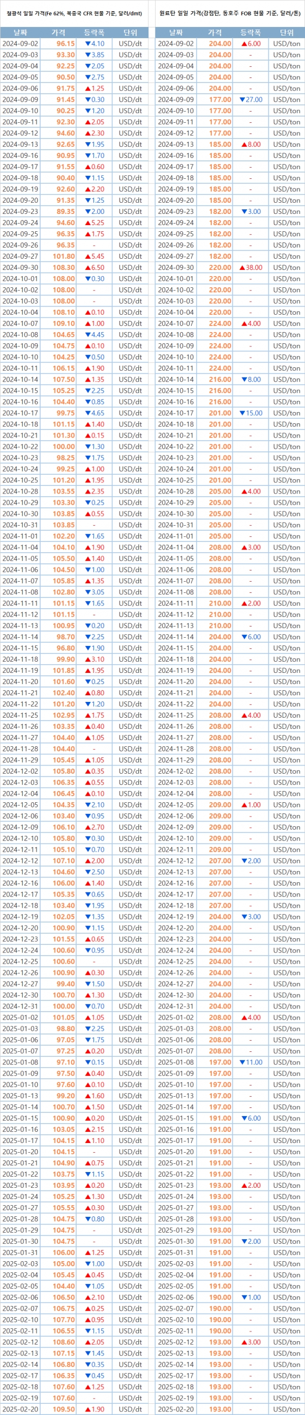Click the blue down arrow beside 27.00
The image size is (305, 1415).
coord(242,100)
